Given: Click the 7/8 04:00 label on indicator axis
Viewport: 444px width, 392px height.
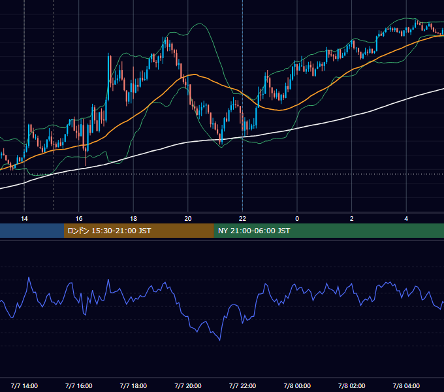Looking at the screenshot, I should tap(406, 385).
